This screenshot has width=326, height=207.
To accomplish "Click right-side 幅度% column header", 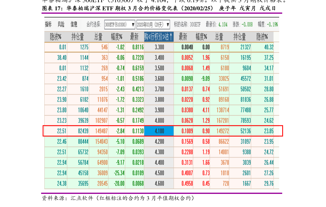I will 201,37.
